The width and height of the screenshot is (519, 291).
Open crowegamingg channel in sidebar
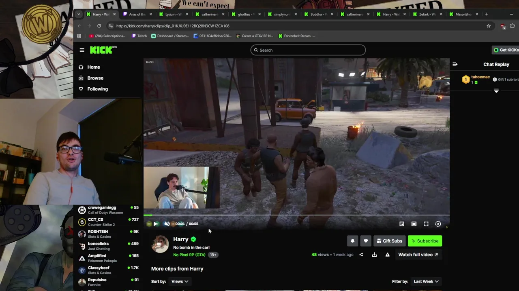pyautogui.click(x=109, y=210)
